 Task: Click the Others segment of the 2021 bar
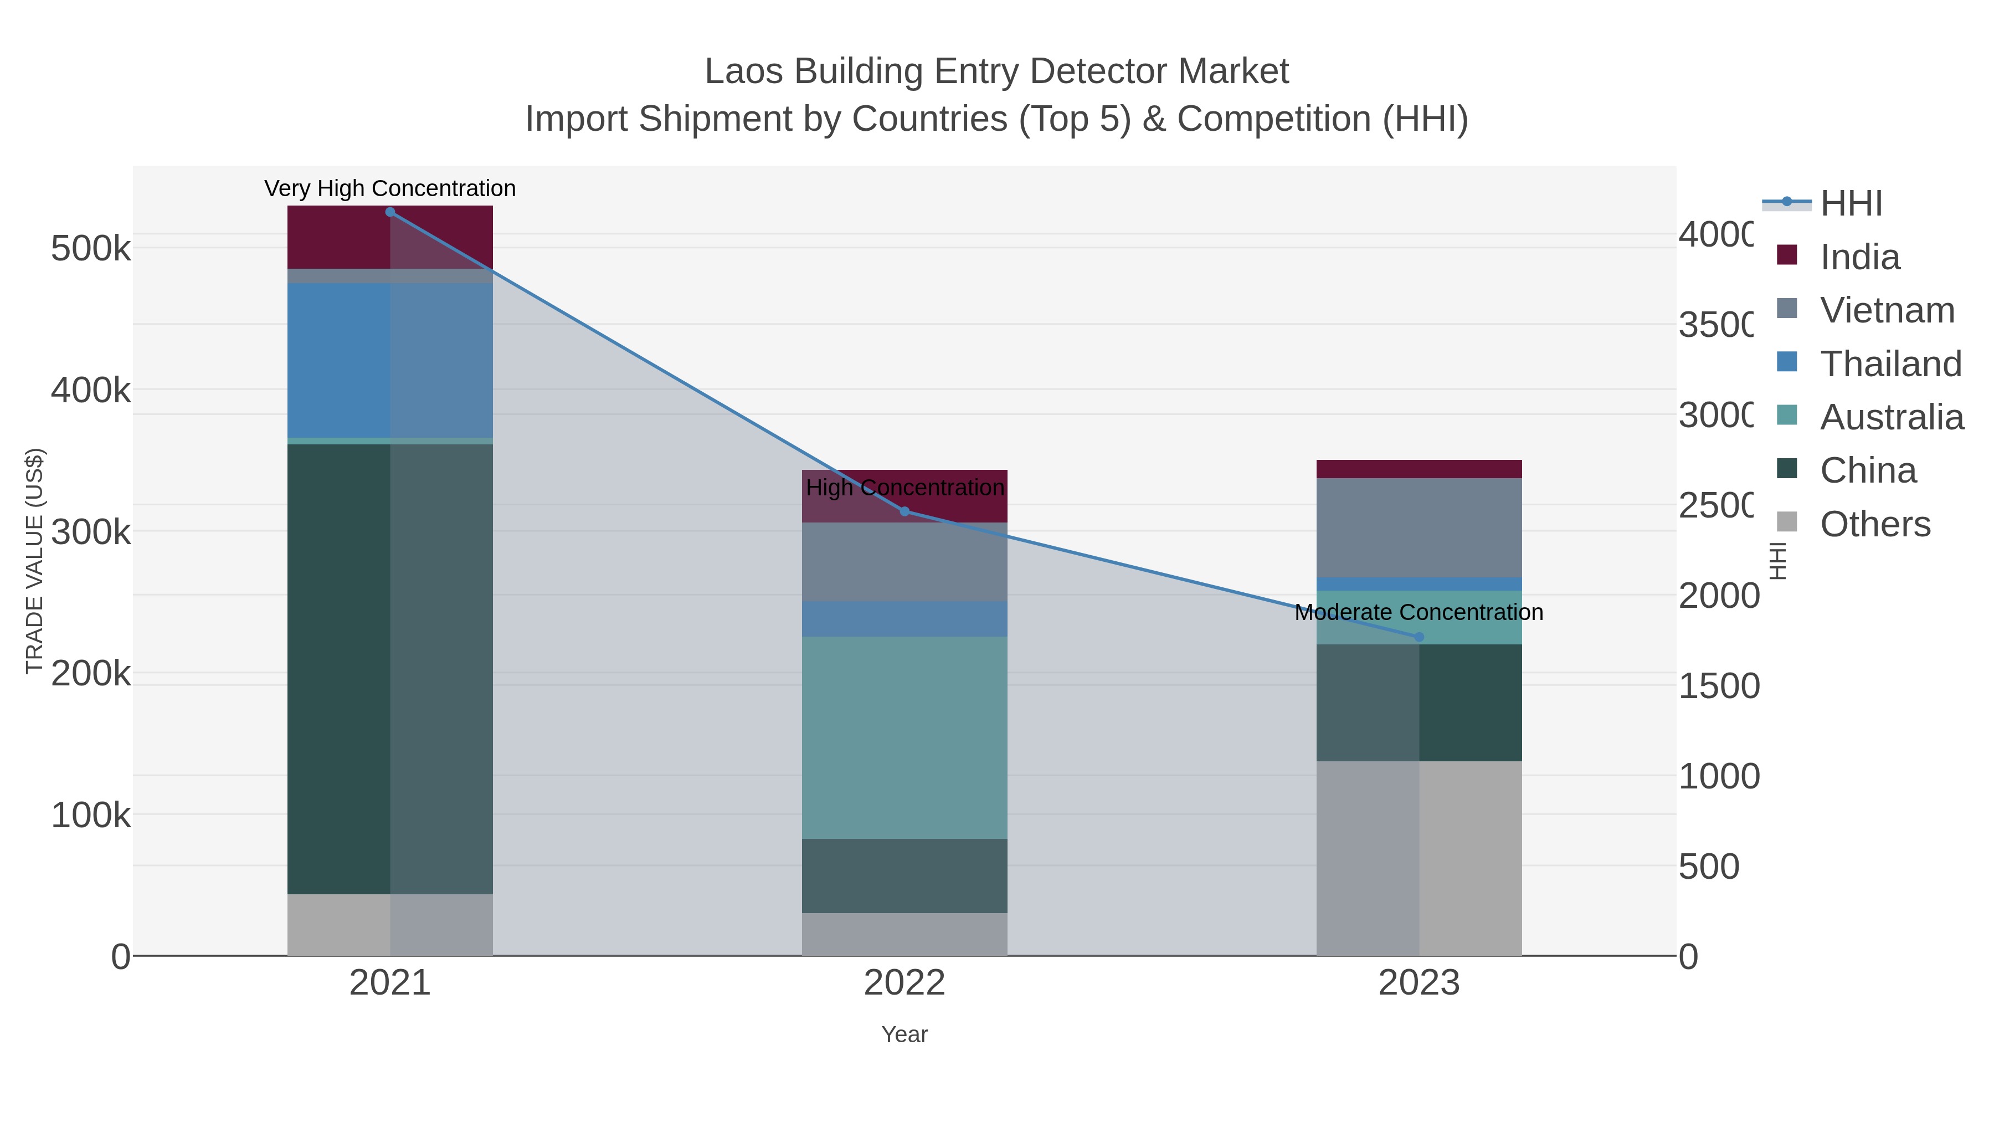point(390,925)
